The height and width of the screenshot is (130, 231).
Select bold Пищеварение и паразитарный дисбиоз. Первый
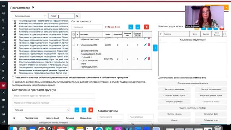(x=43, y=70)
